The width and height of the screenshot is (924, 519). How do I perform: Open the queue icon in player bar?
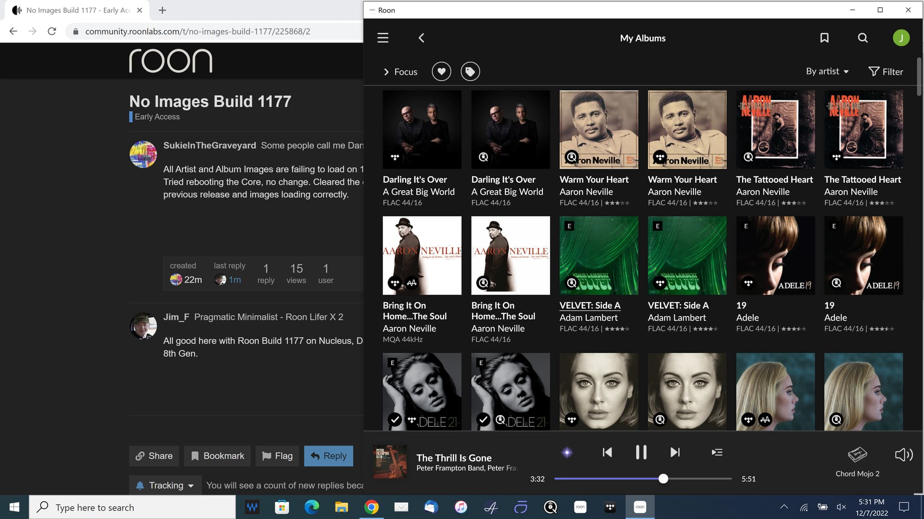[717, 452]
